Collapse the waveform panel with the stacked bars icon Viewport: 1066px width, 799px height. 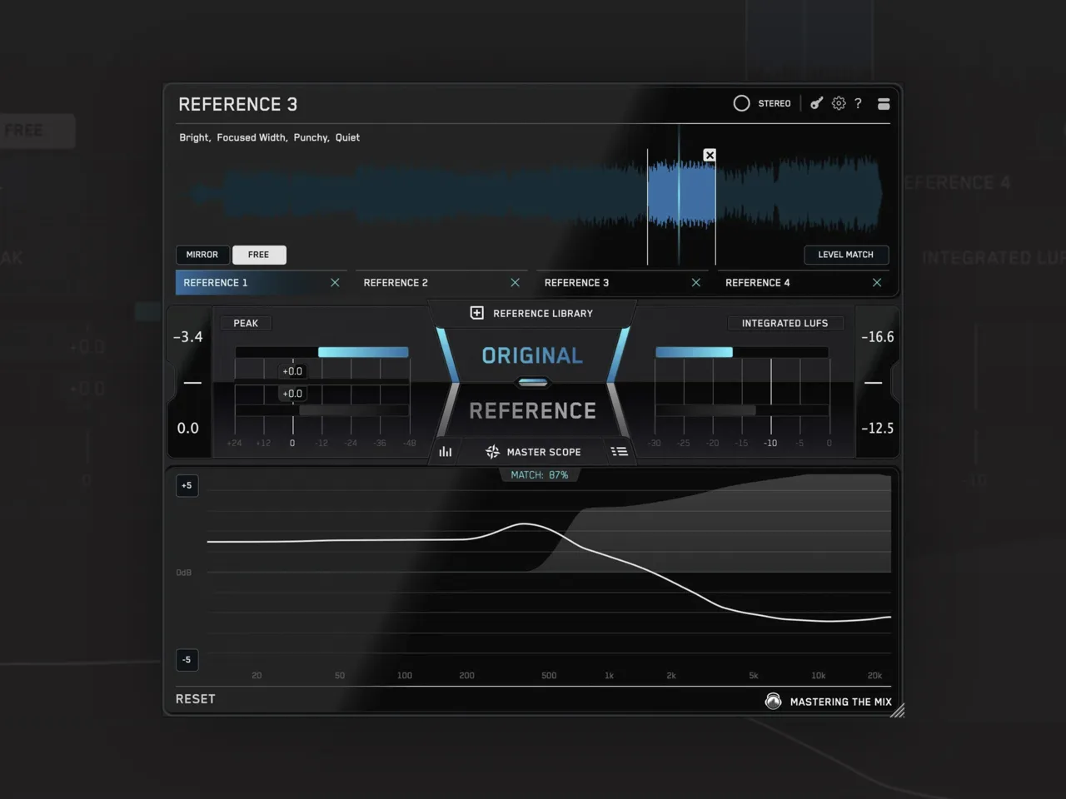884,103
